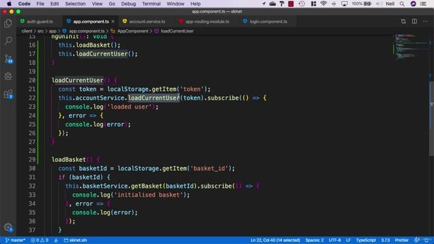
Task: Open the Wi-Fi menu bar icon
Action: [323, 3]
